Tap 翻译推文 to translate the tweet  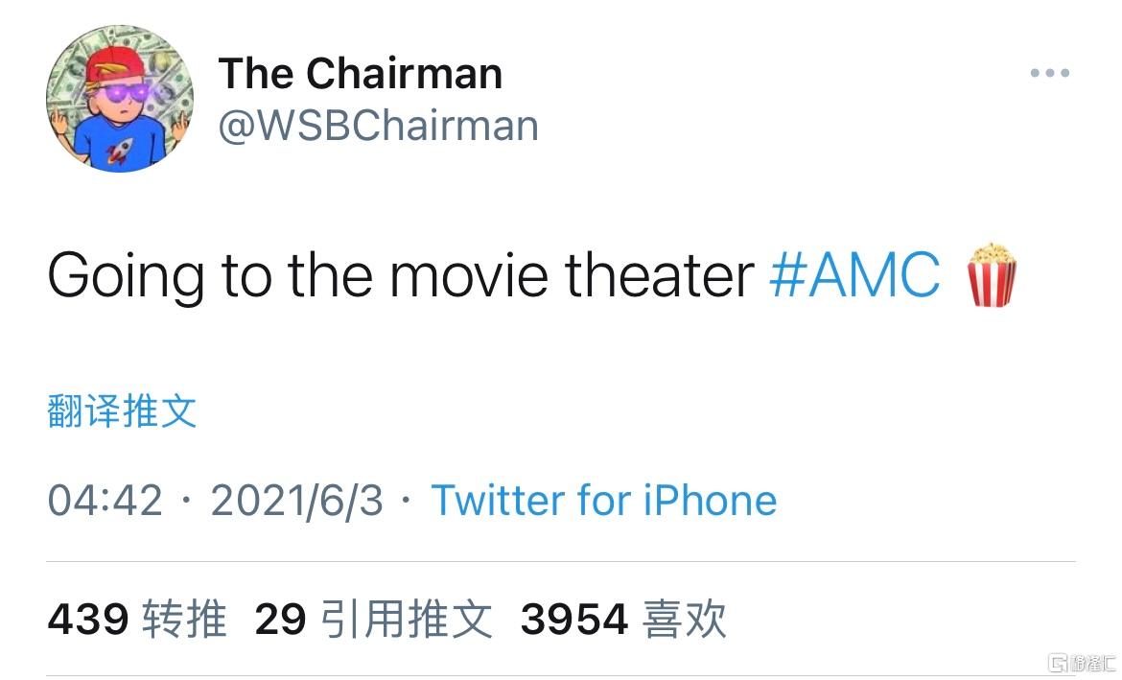pos(122,411)
